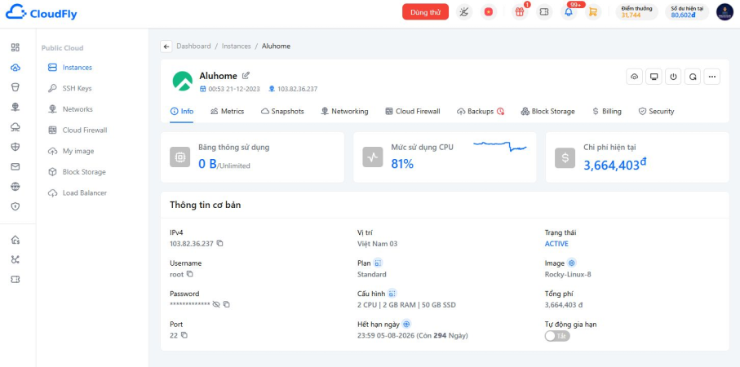The height and width of the screenshot is (367, 740).
Task: Click the Dùng thử button
Action: [425, 12]
